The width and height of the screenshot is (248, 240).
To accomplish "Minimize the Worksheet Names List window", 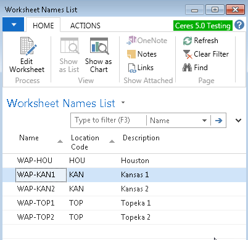I will (x=194, y=10).
